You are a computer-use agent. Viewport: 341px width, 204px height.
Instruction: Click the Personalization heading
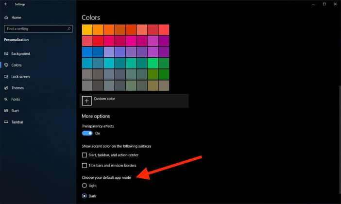17,39
